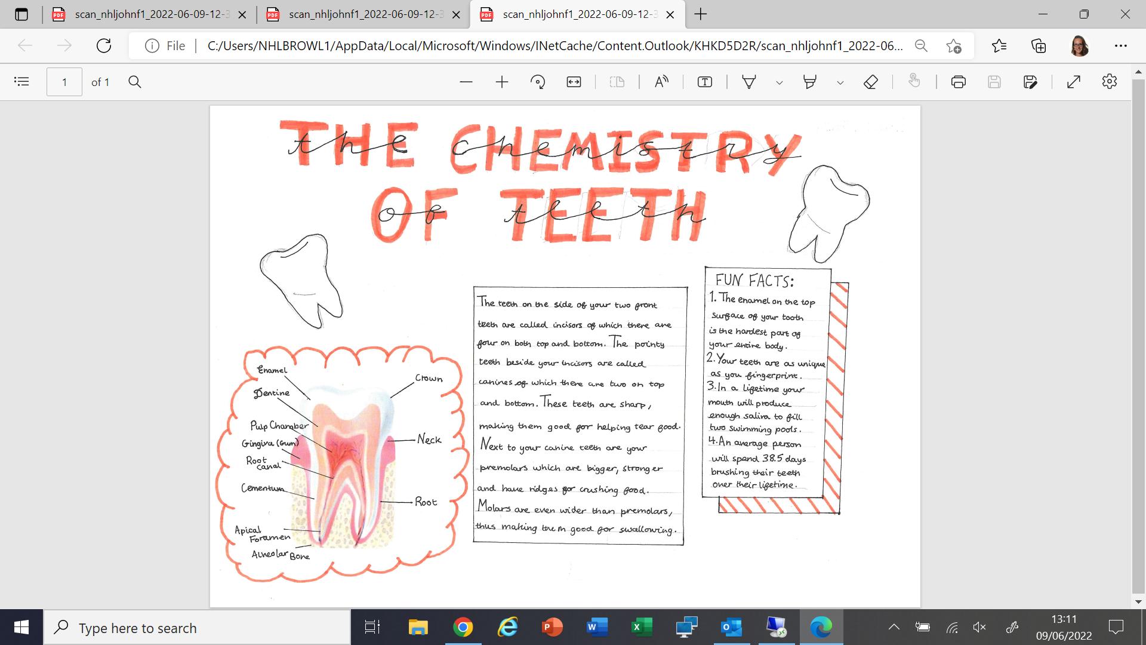Screen dimensions: 1146x645
Task: Select the Add text tool
Action: click(704, 82)
